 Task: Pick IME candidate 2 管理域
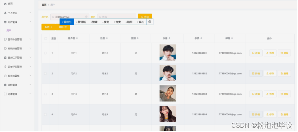(x=81, y=22)
